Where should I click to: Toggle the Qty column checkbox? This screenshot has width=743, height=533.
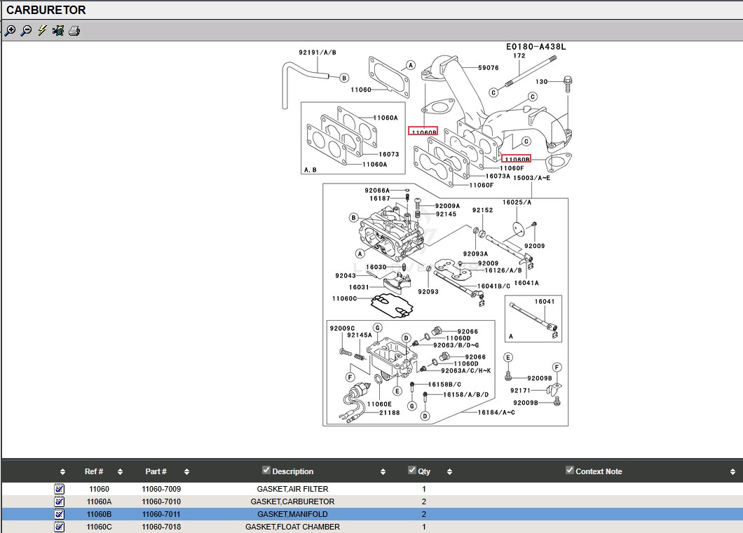point(412,471)
